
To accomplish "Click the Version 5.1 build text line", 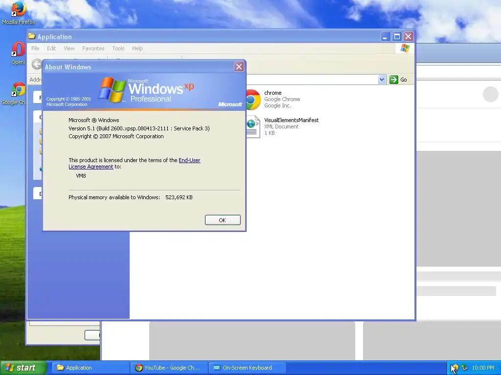I will 139,128.
